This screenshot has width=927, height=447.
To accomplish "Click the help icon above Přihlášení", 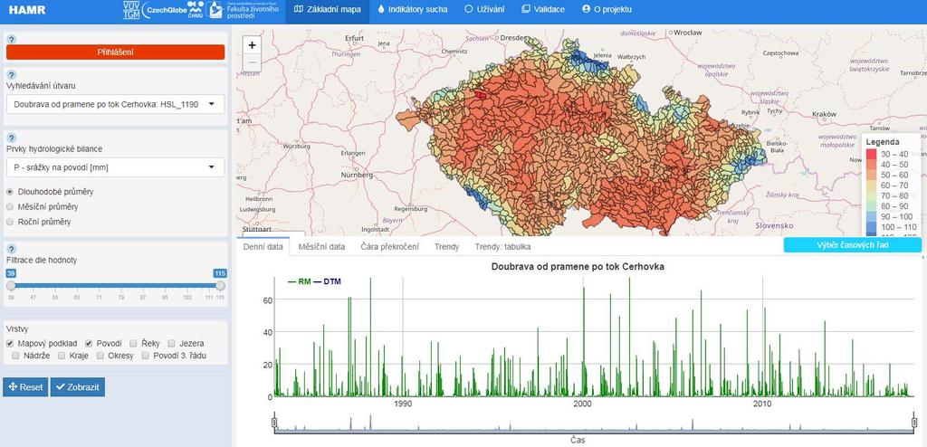I will coord(11,39).
